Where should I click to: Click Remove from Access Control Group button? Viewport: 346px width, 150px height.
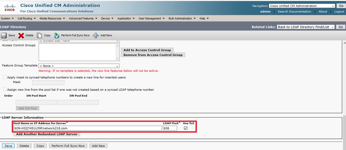coord(153,55)
